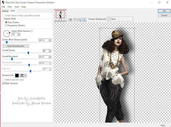
Task: Select the Hand pan tool
Action: (75, 20)
